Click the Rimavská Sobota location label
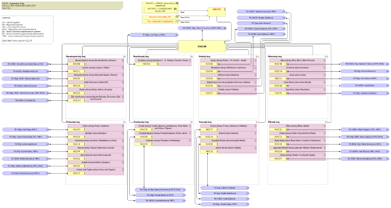Screen dimensions: 391x208 pyautogui.click(x=96, y=75)
